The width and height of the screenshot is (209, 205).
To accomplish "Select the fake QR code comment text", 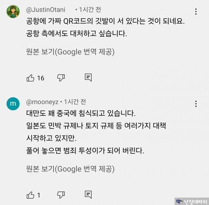I will point(105,27).
